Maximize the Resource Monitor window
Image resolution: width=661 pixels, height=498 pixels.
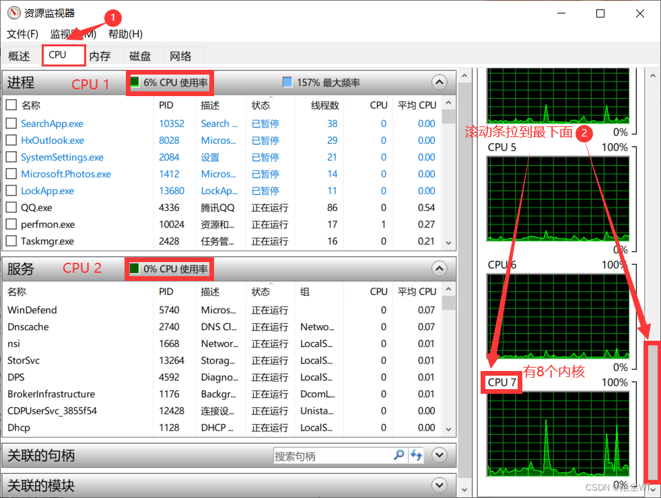[x=600, y=13]
